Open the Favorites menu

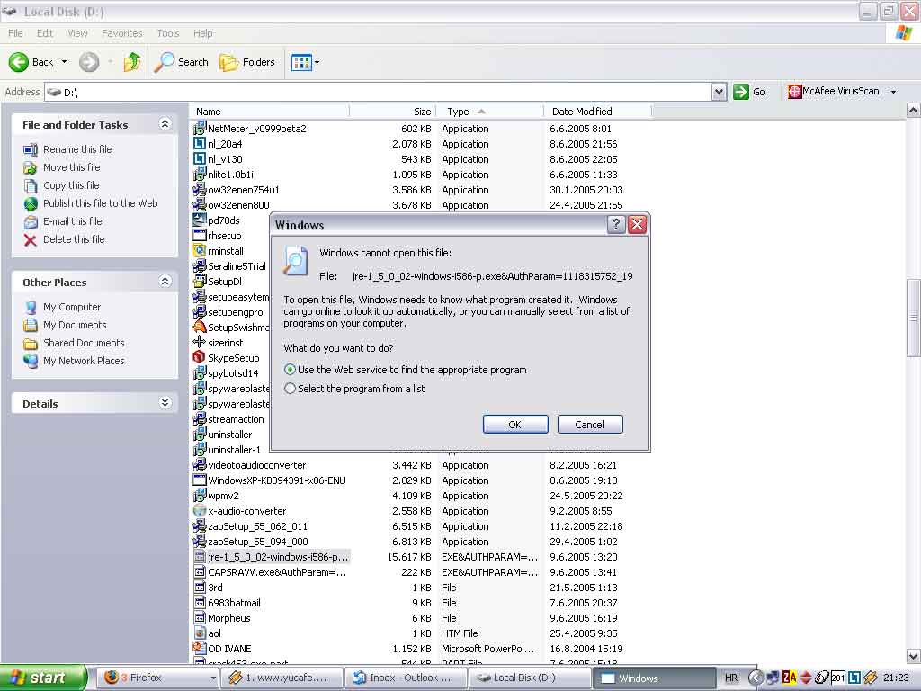pyautogui.click(x=121, y=33)
